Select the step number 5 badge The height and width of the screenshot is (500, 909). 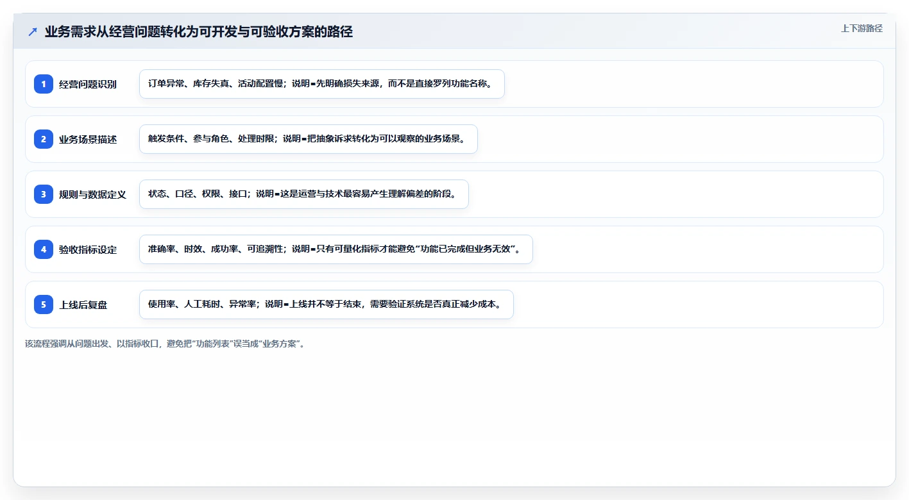(x=44, y=304)
